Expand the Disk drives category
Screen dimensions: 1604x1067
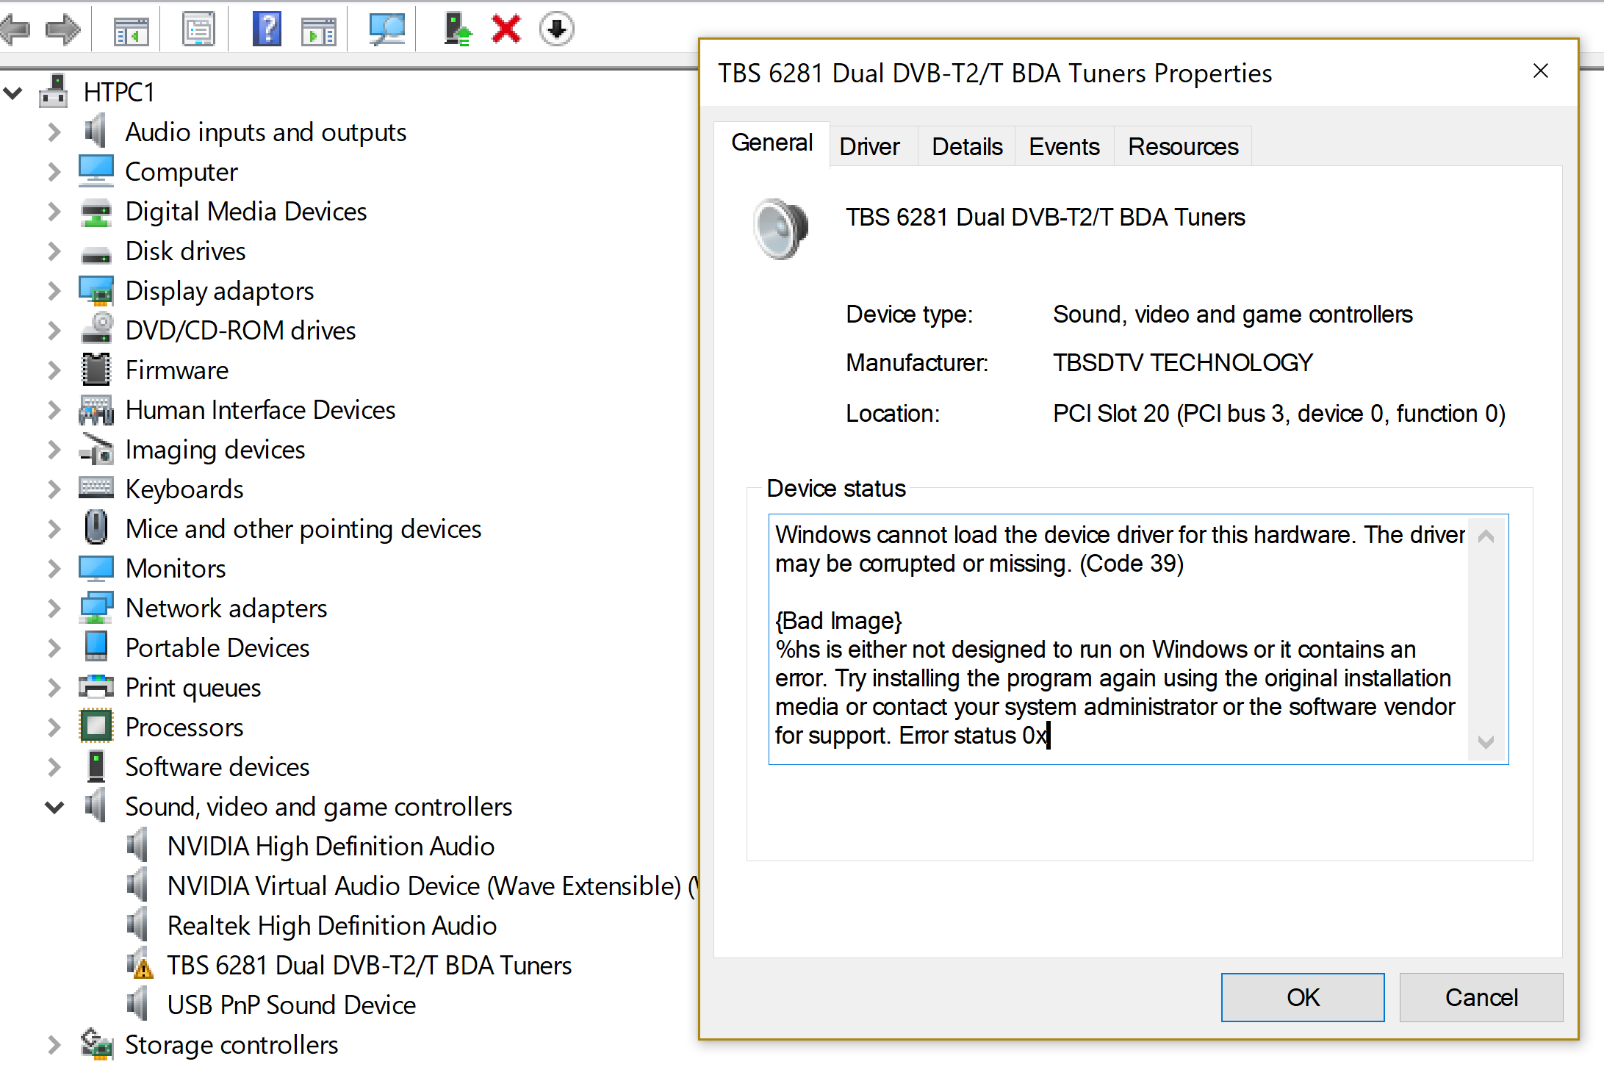(x=54, y=251)
